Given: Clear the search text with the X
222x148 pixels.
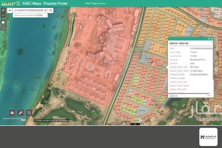Looking at the screenshot, I should [x=46, y=10].
